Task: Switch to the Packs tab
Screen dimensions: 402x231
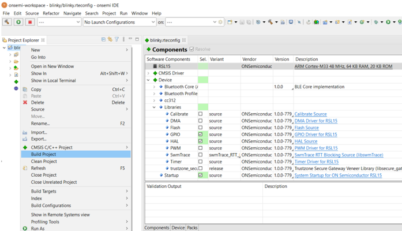Action: click(192, 228)
